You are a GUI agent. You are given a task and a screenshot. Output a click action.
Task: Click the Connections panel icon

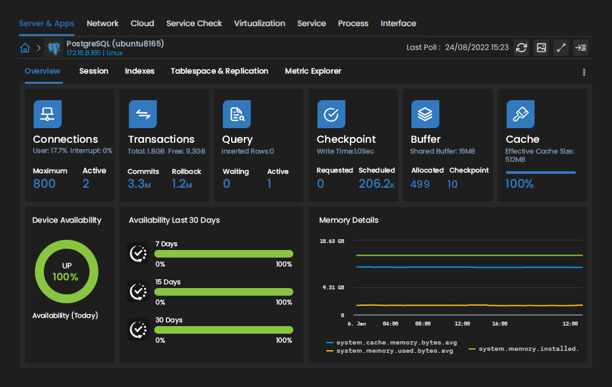coord(47,114)
